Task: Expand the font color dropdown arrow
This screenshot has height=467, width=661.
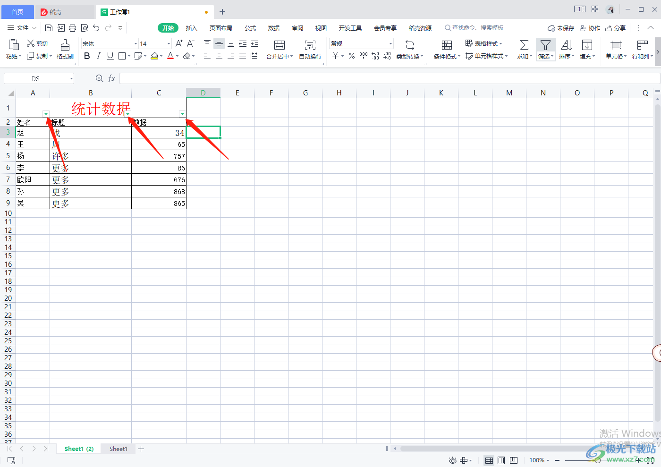Action: coord(177,56)
